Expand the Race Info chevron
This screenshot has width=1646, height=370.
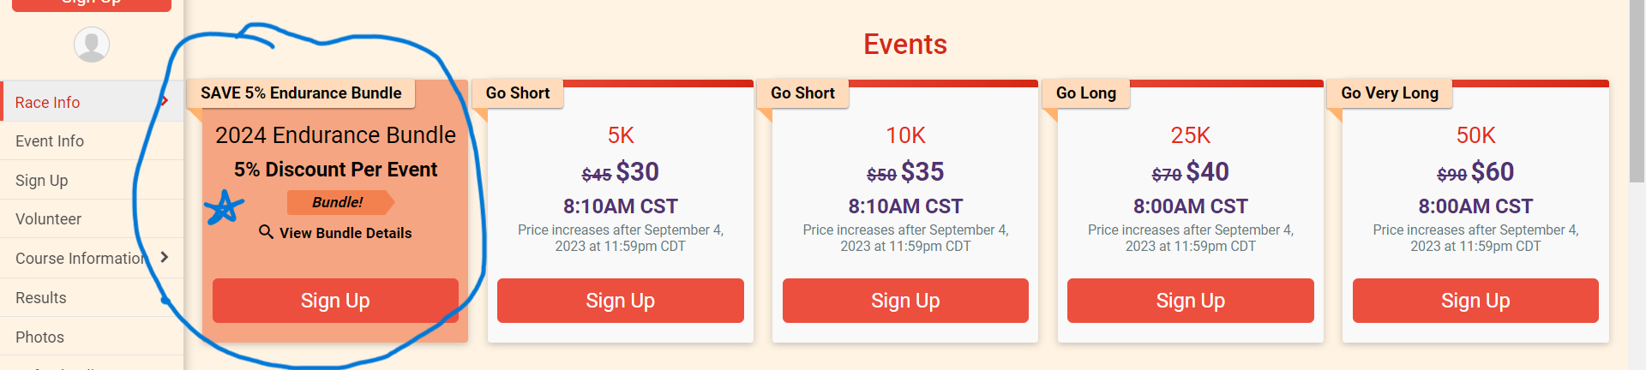pyautogui.click(x=165, y=101)
